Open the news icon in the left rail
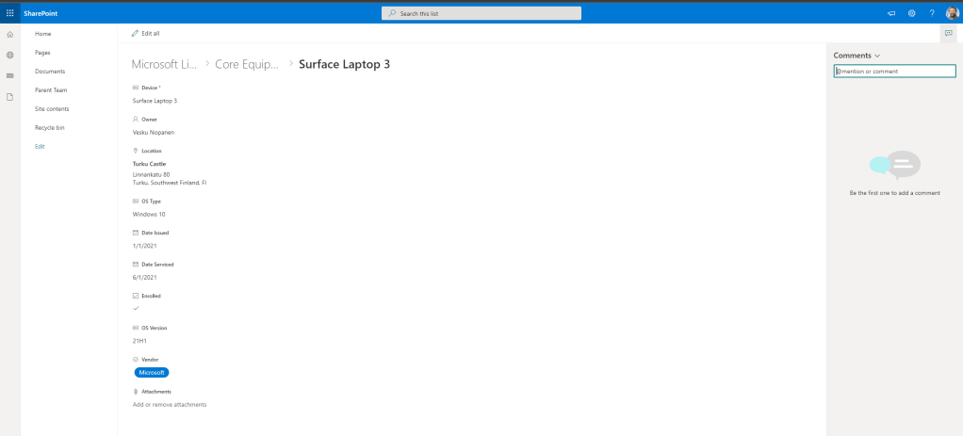This screenshot has width=963, height=436. pos(10,75)
